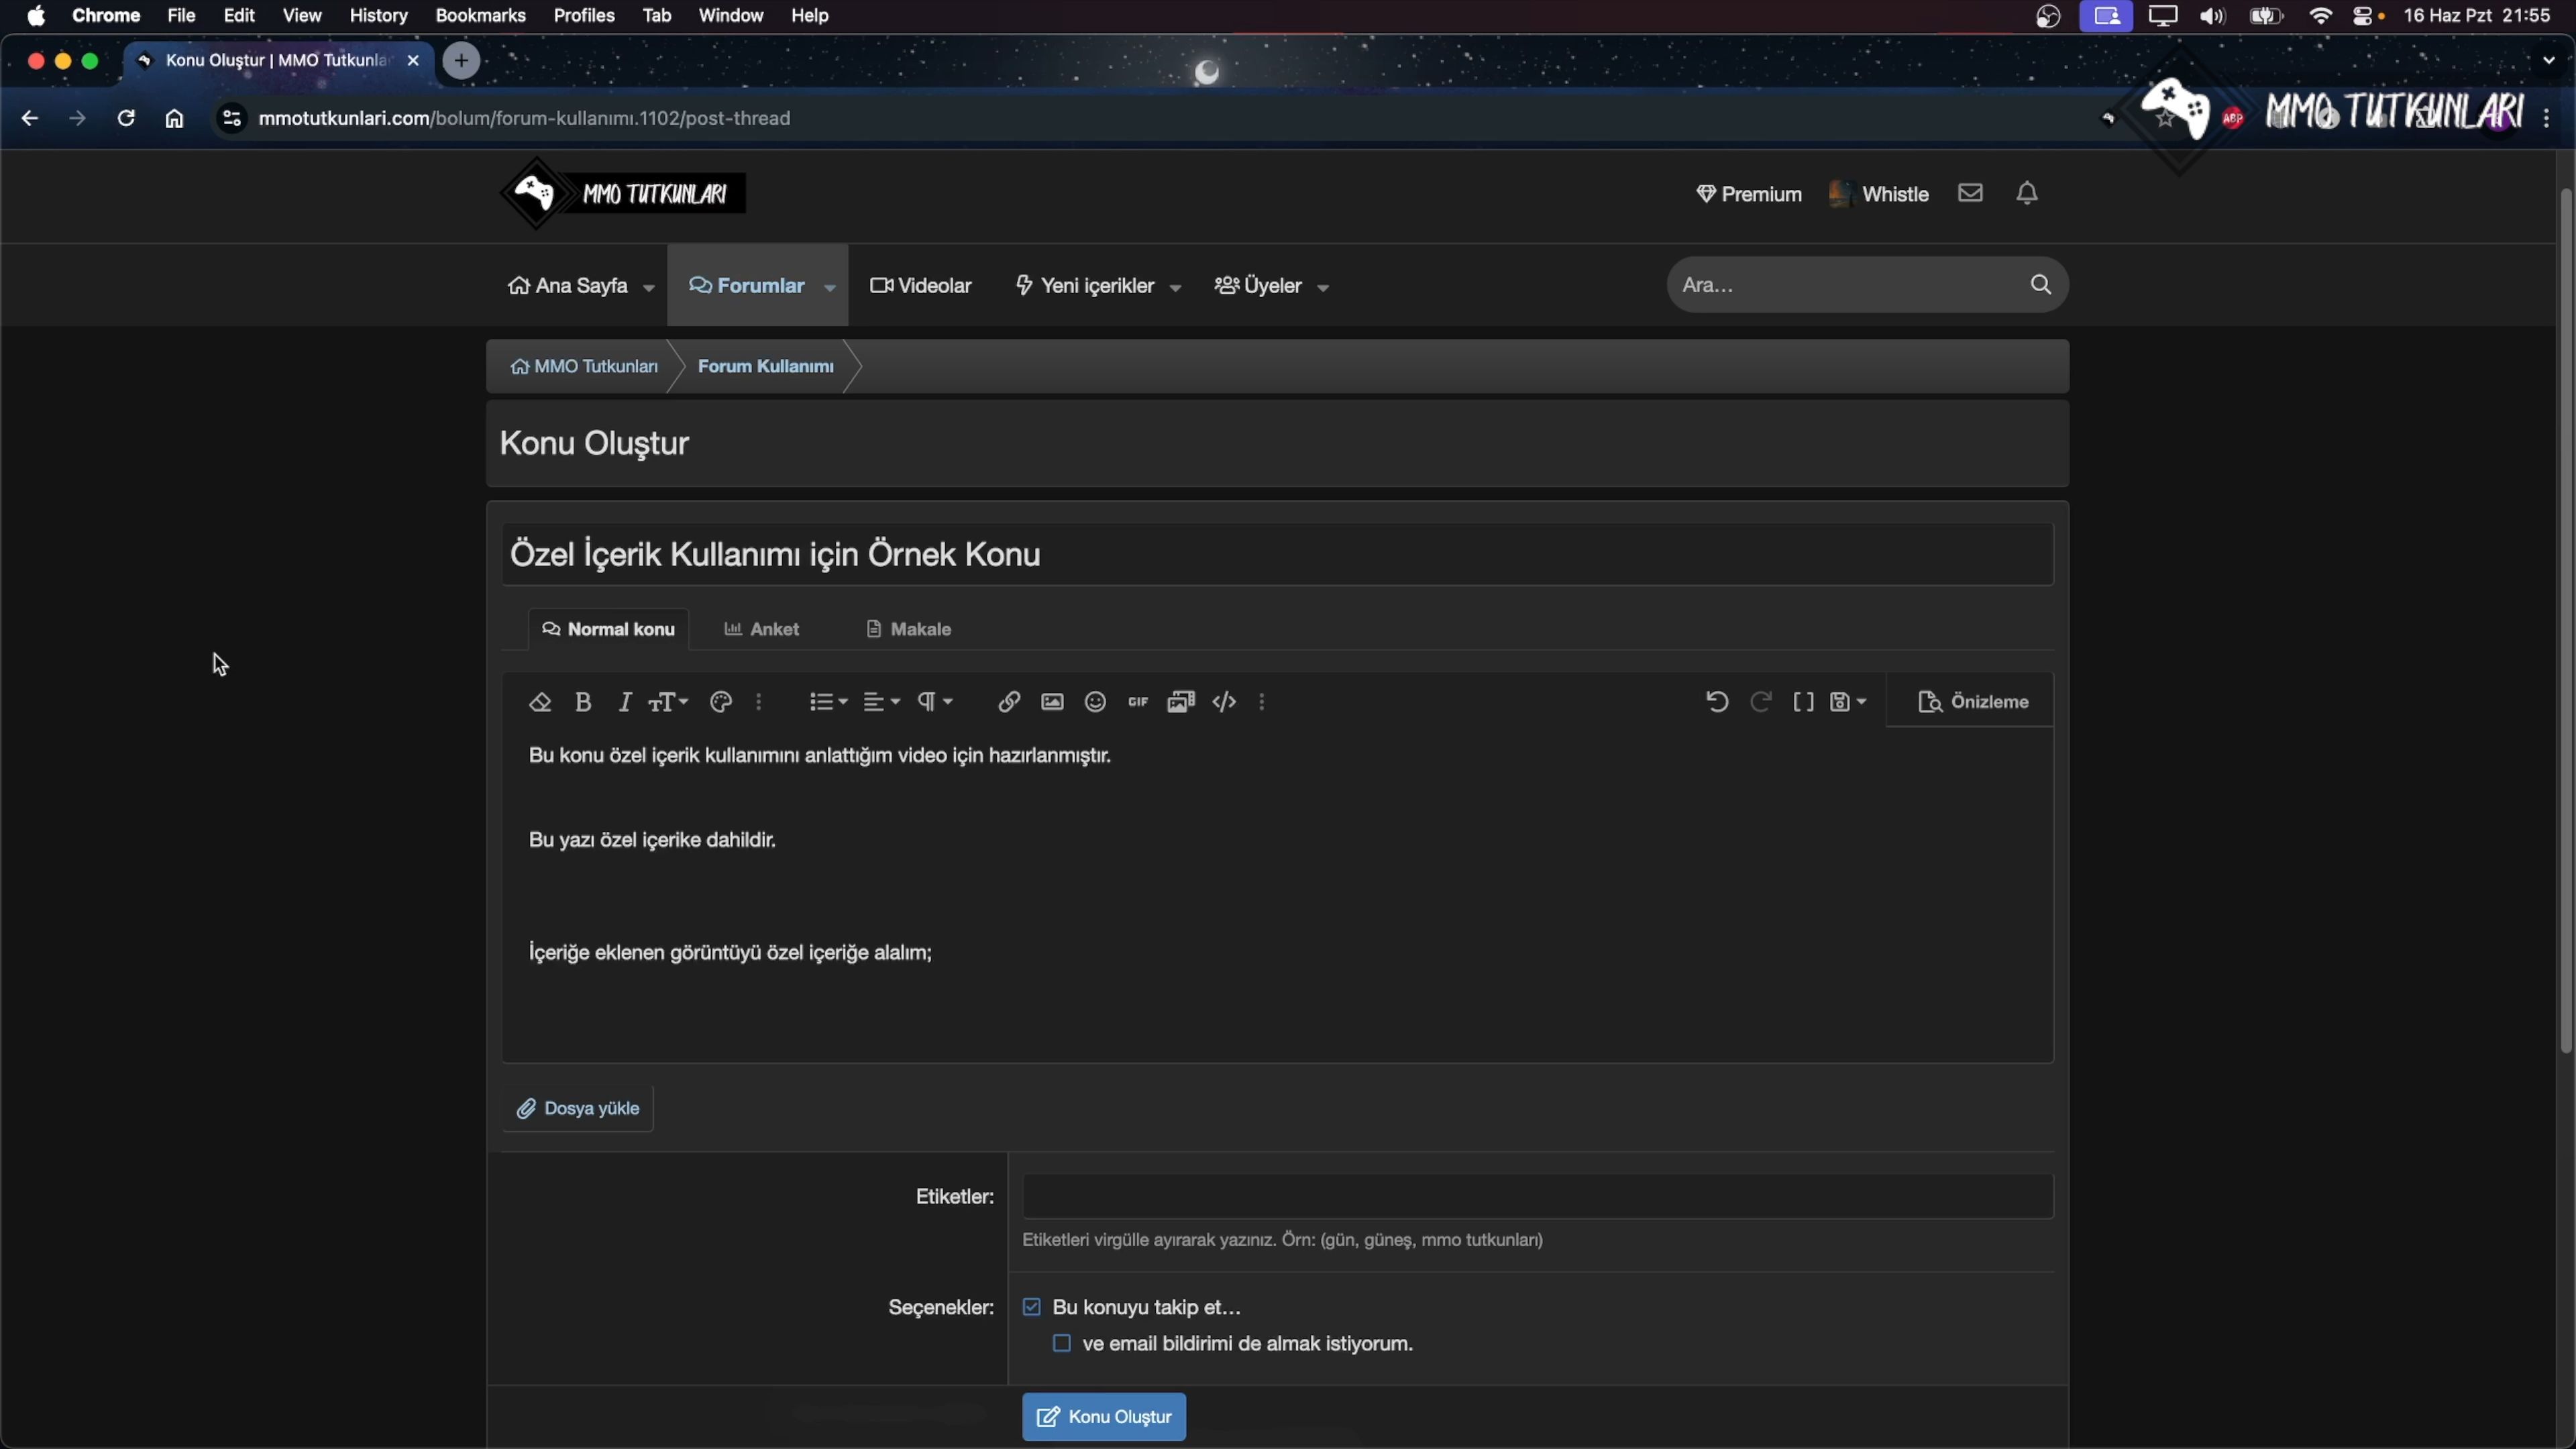Insert code block with the code icon
2576x1449 pixels.
[x=1225, y=702]
